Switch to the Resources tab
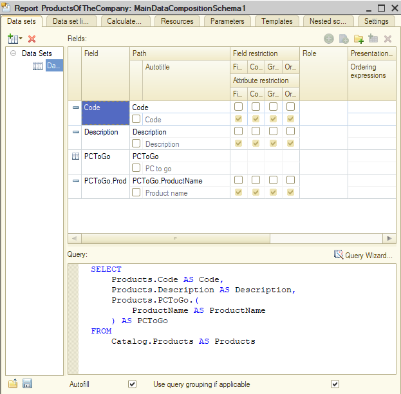 coord(177,21)
